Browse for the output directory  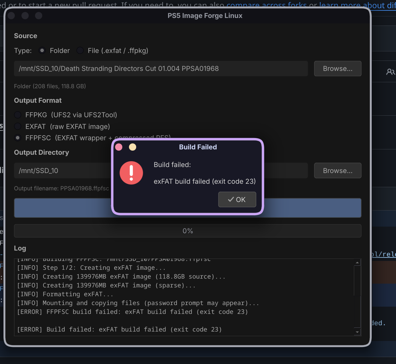338,170
